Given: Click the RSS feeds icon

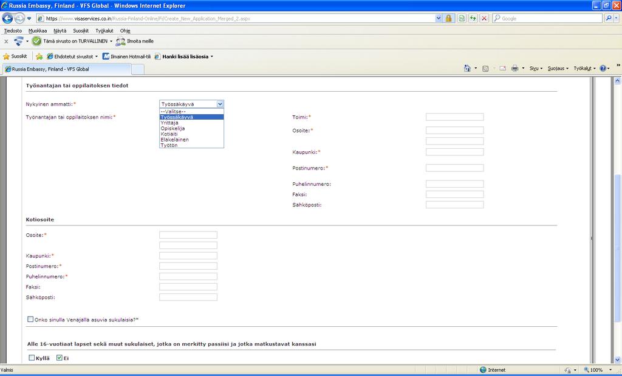Looking at the screenshot, I should tap(485, 68).
